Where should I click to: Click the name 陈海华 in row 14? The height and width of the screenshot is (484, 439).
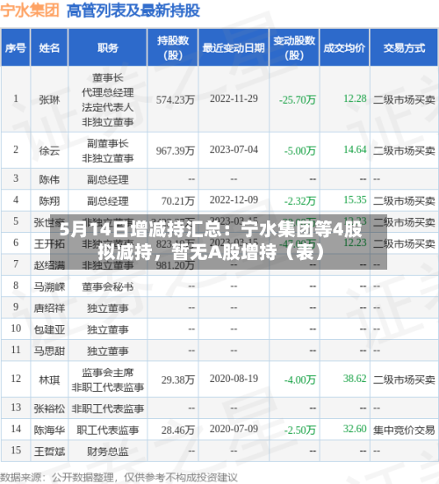(49, 430)
